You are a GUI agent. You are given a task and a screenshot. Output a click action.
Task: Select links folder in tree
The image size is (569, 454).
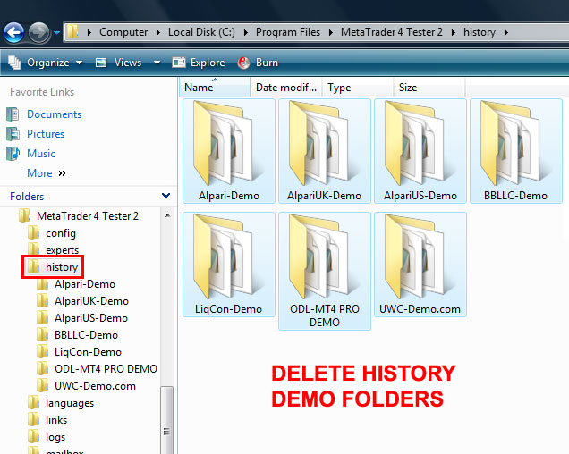click(56, 420)
